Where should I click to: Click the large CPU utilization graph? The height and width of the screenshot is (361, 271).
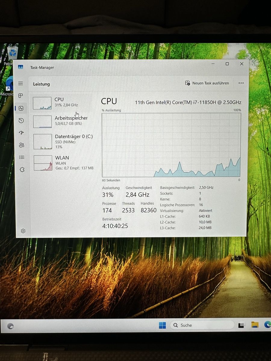pos(171,145)
